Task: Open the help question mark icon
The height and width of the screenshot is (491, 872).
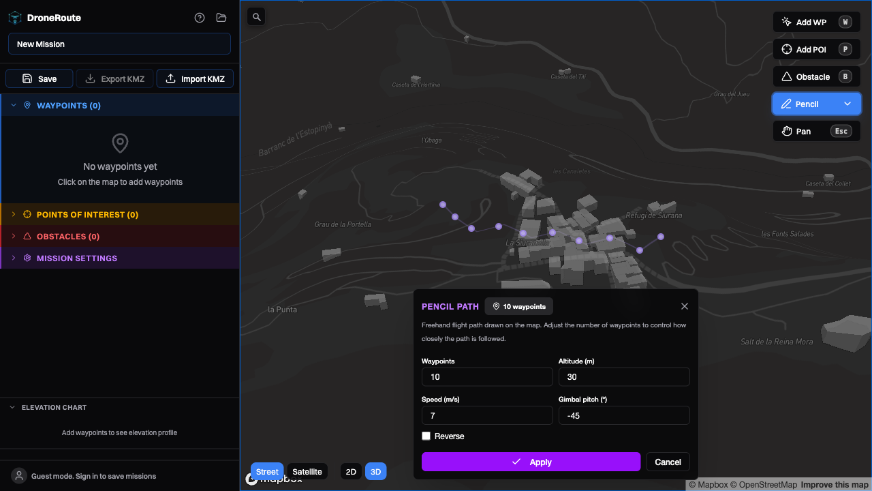Action: coord(200,18)
